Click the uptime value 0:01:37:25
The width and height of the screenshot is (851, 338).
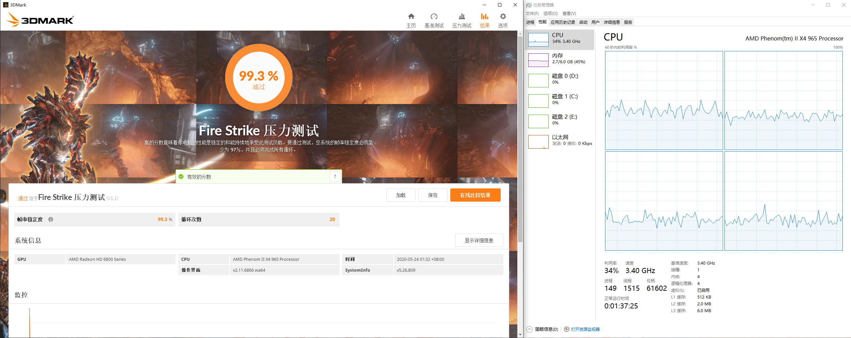[x=621, y=306]
